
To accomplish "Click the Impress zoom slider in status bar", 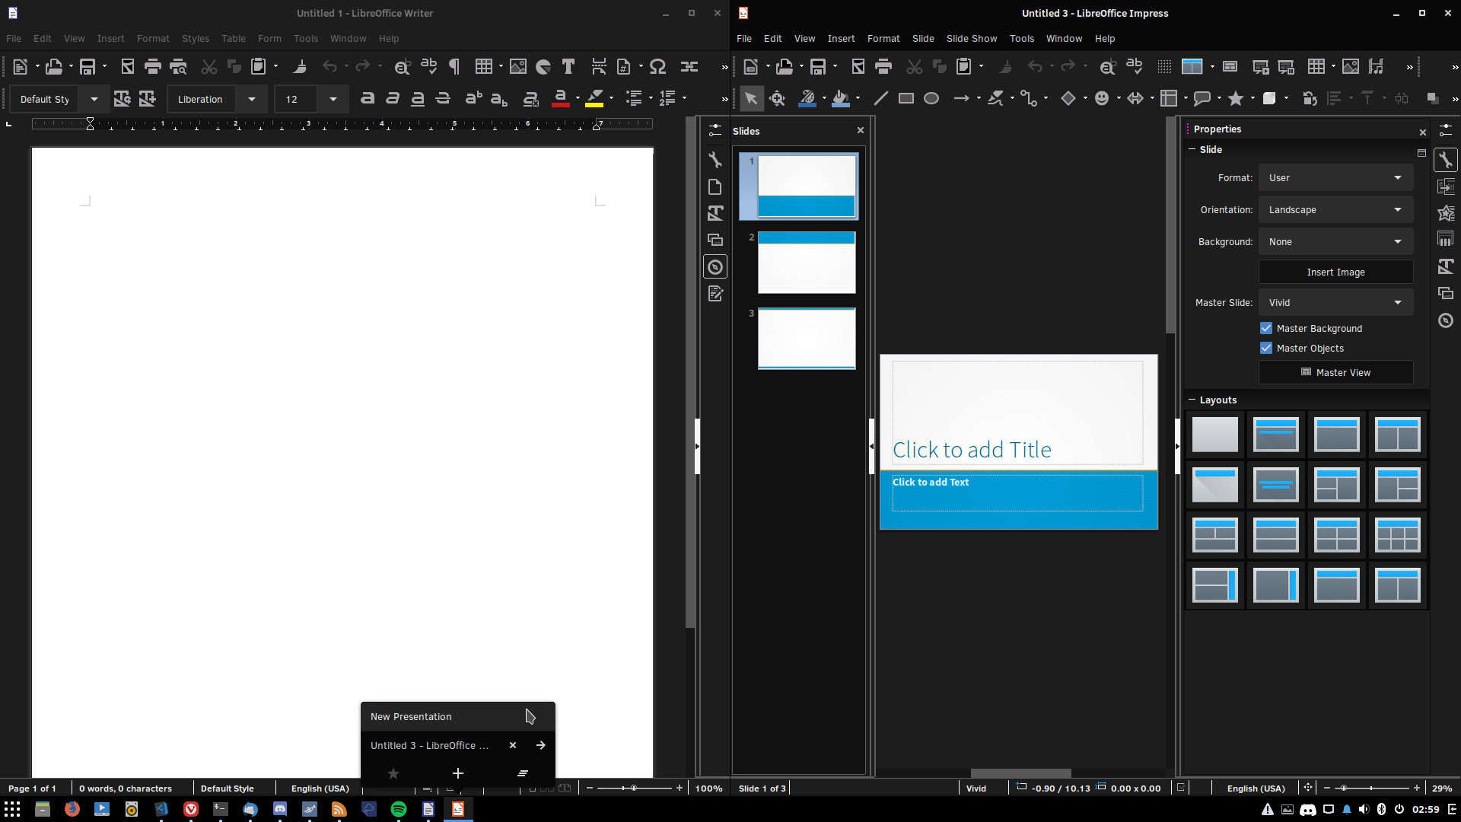I will coord(1372,789).
